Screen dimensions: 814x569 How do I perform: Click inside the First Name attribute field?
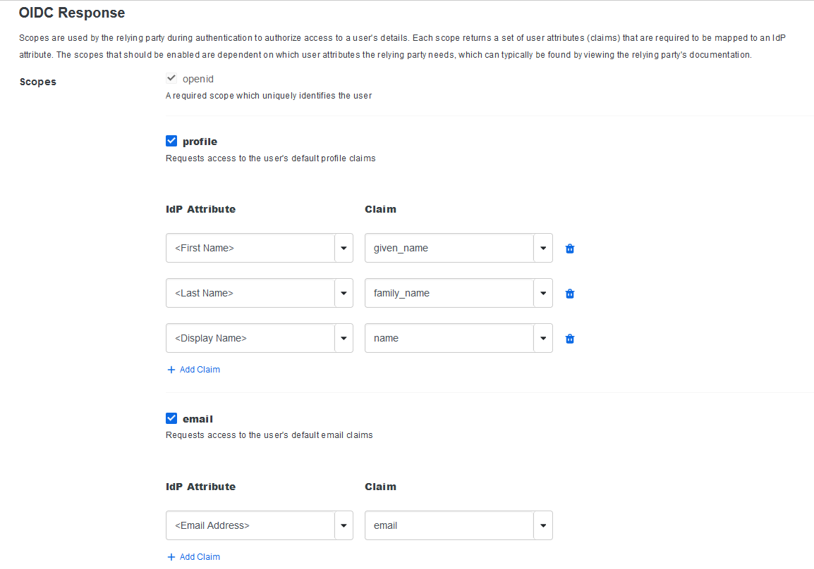pos(247,248)
